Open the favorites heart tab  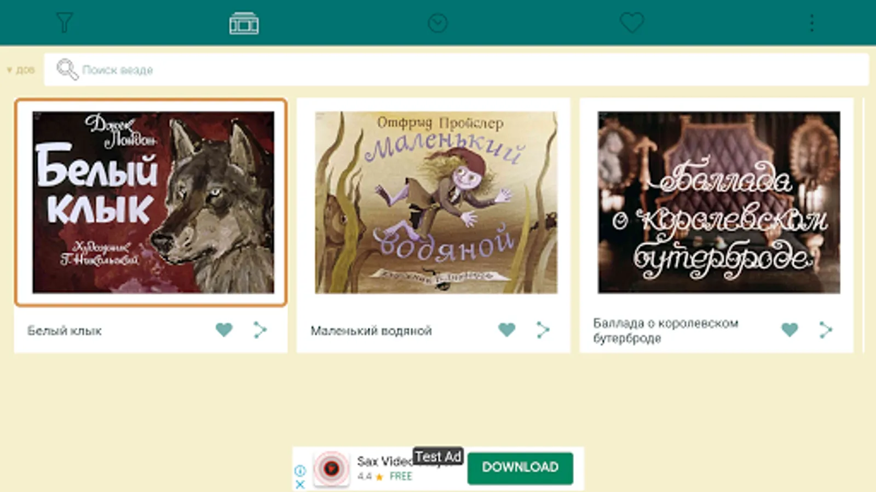pos(631,23)
